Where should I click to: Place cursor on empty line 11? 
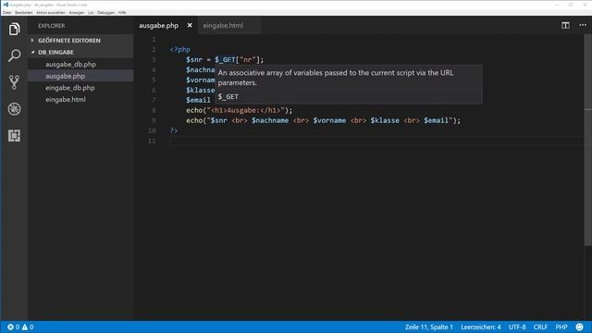(377, 141)
